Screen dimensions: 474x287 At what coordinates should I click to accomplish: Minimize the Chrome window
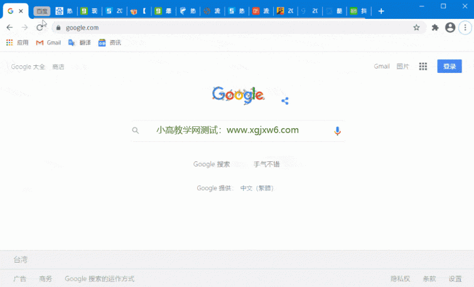coord(422,6)
